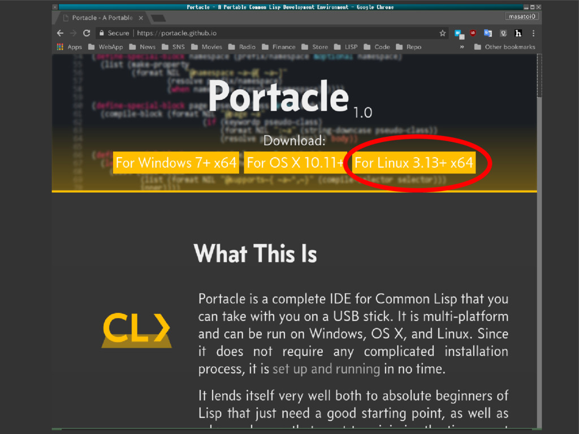579x434 pixels.
Task: Open a new tab with the tab button
Action: 158,18
